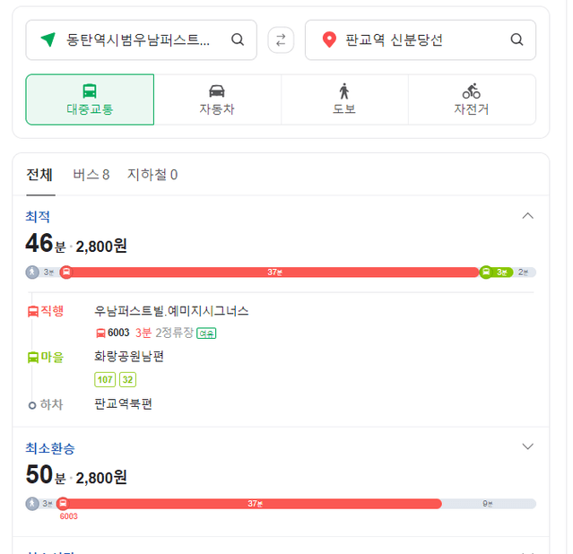Image resolution: width=573 pixels, height=554 pixels.
Task: Click bus number 107 badge
Action: [x=105, y=380]
